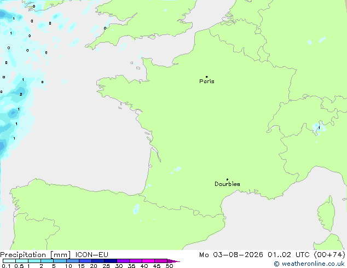Click the legend label '0.5'

tap(19, 266)
